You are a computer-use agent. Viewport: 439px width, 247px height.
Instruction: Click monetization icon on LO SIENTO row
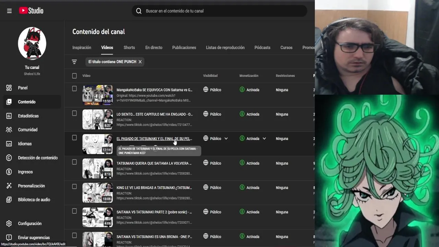pos(242,114)
